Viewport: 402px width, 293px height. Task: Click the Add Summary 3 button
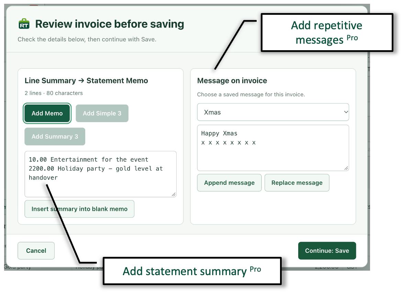[x=55, y=137]
